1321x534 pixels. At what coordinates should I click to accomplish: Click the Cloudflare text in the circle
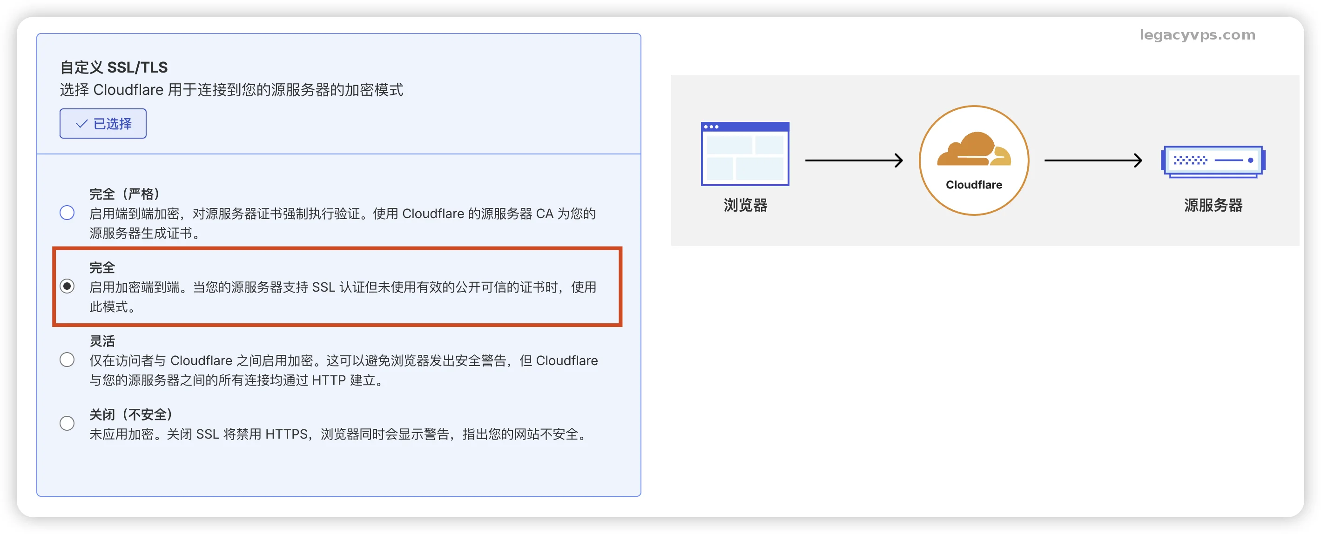[973, 185]
